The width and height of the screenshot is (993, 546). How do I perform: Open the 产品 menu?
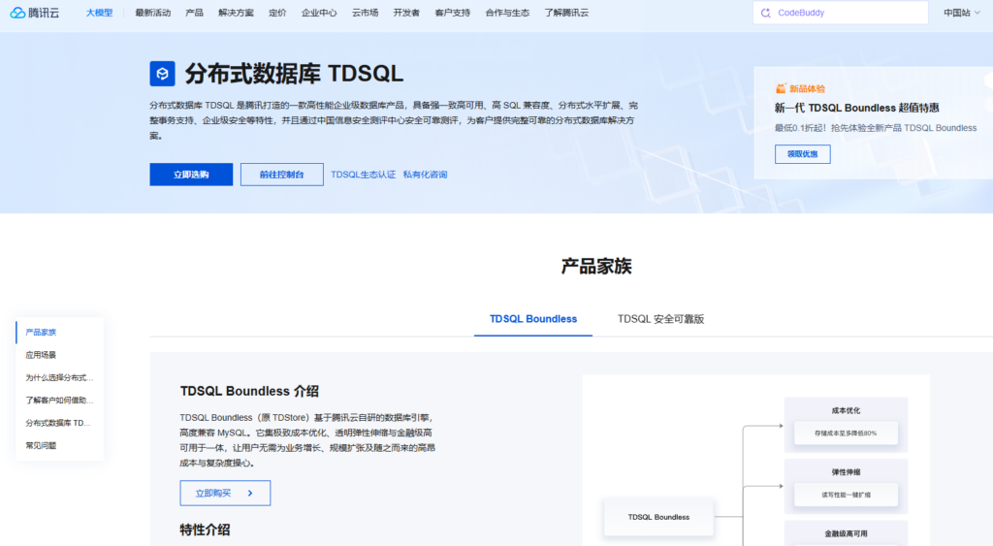(x=194, y=13)
